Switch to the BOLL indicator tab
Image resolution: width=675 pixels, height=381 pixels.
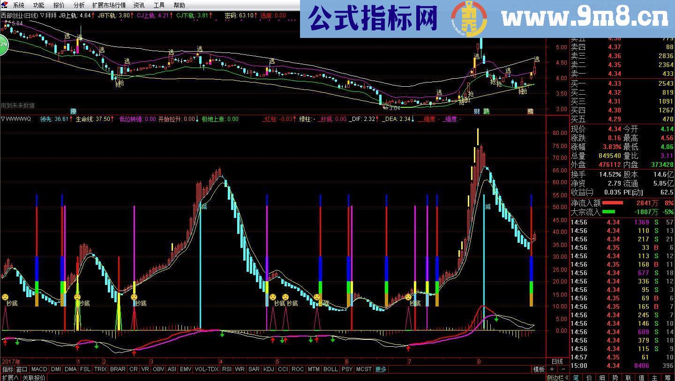click(x=331, y=369)
